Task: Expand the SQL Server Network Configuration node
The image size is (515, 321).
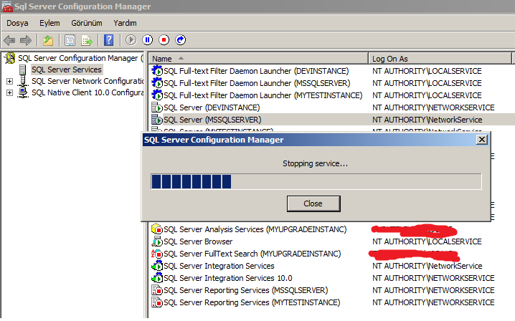Action: [x=9, y=82]
